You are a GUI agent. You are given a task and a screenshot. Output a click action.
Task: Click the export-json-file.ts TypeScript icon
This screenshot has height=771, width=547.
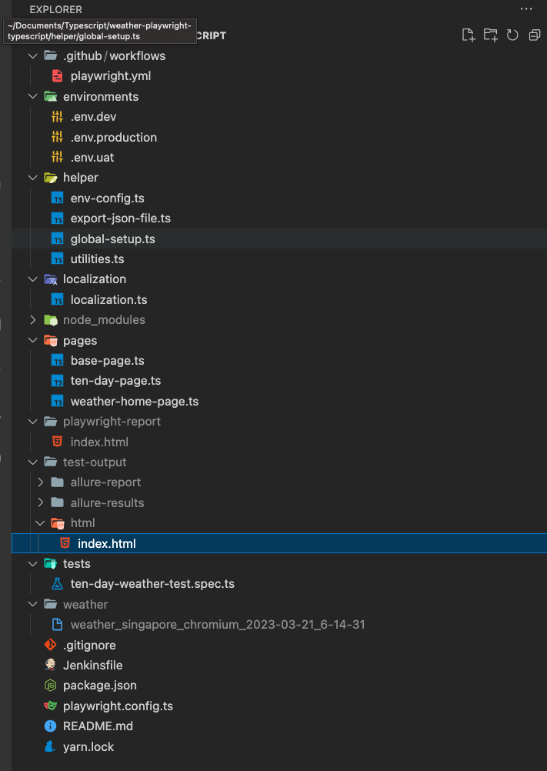58,219
